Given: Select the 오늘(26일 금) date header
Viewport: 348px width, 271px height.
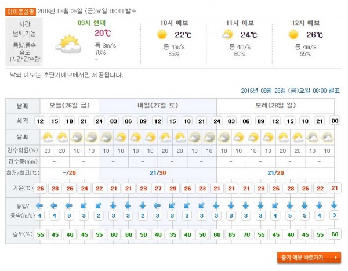Looking at the screenshot, I should point(69,105).
